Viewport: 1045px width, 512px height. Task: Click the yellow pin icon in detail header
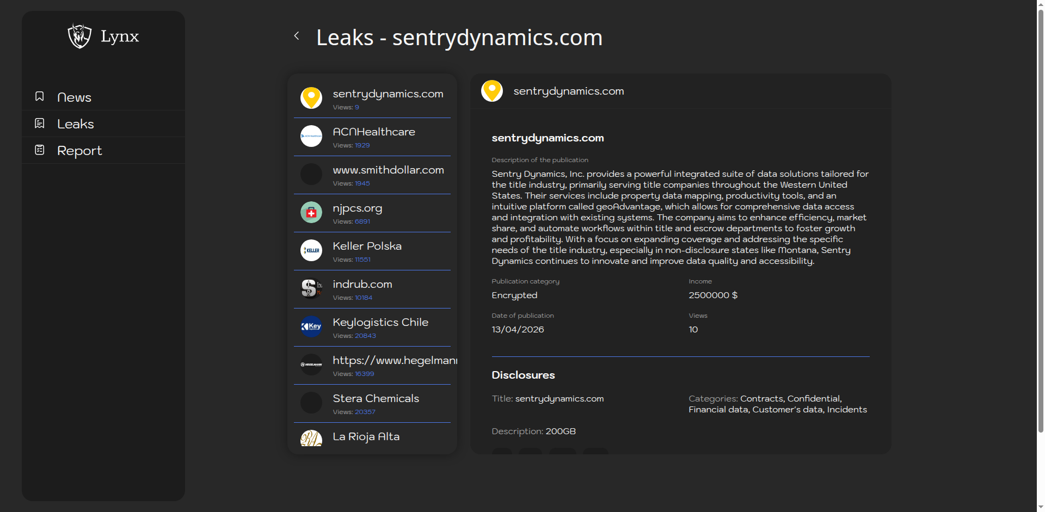click(x=492, y=91)
